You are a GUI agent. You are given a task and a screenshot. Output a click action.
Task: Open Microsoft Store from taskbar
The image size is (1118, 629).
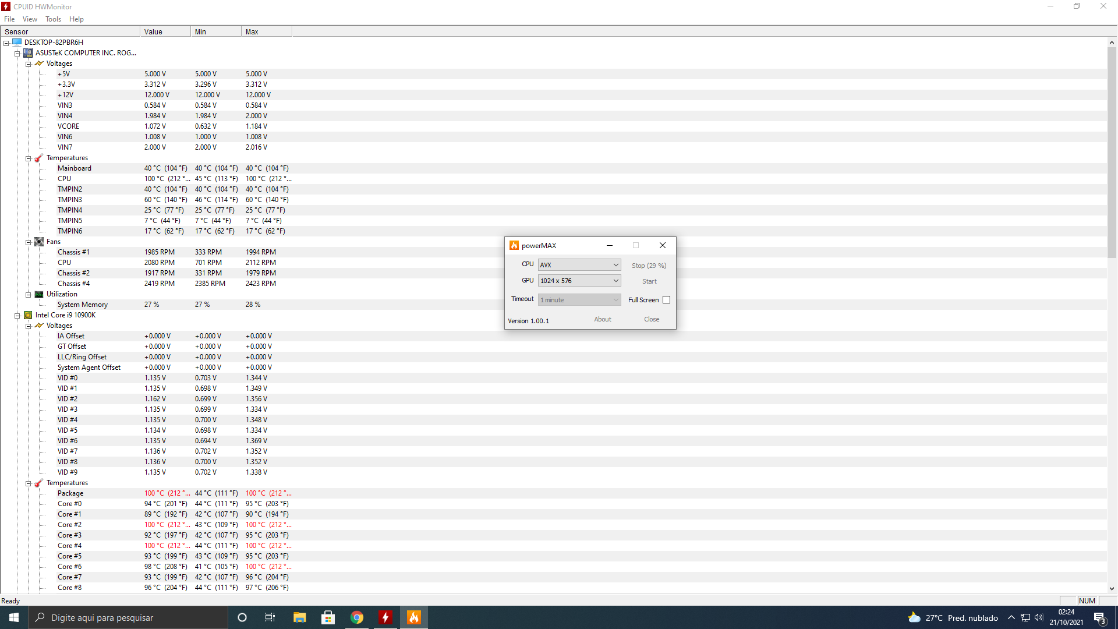(328, 617)
